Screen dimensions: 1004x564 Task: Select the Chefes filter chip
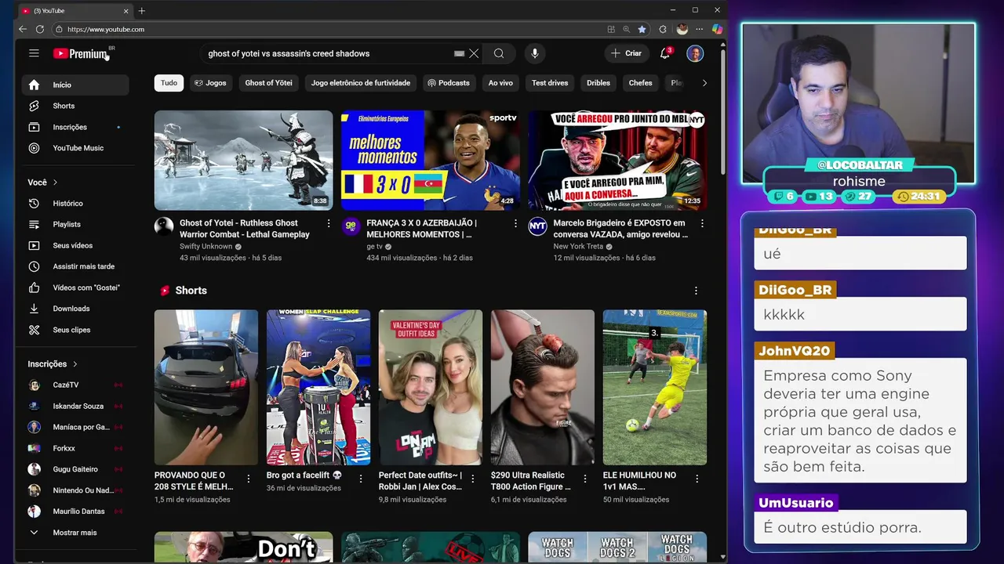point(641,83)
